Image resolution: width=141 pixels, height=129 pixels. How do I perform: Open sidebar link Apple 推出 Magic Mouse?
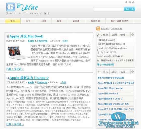[x=110, y=88]
